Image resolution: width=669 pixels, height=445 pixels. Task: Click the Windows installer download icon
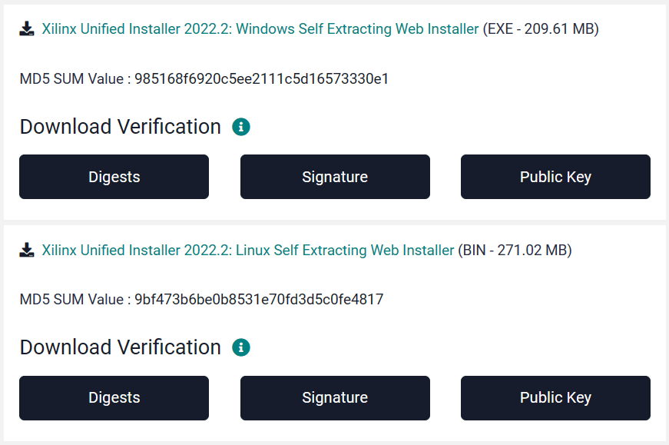[x=28, y=28]
